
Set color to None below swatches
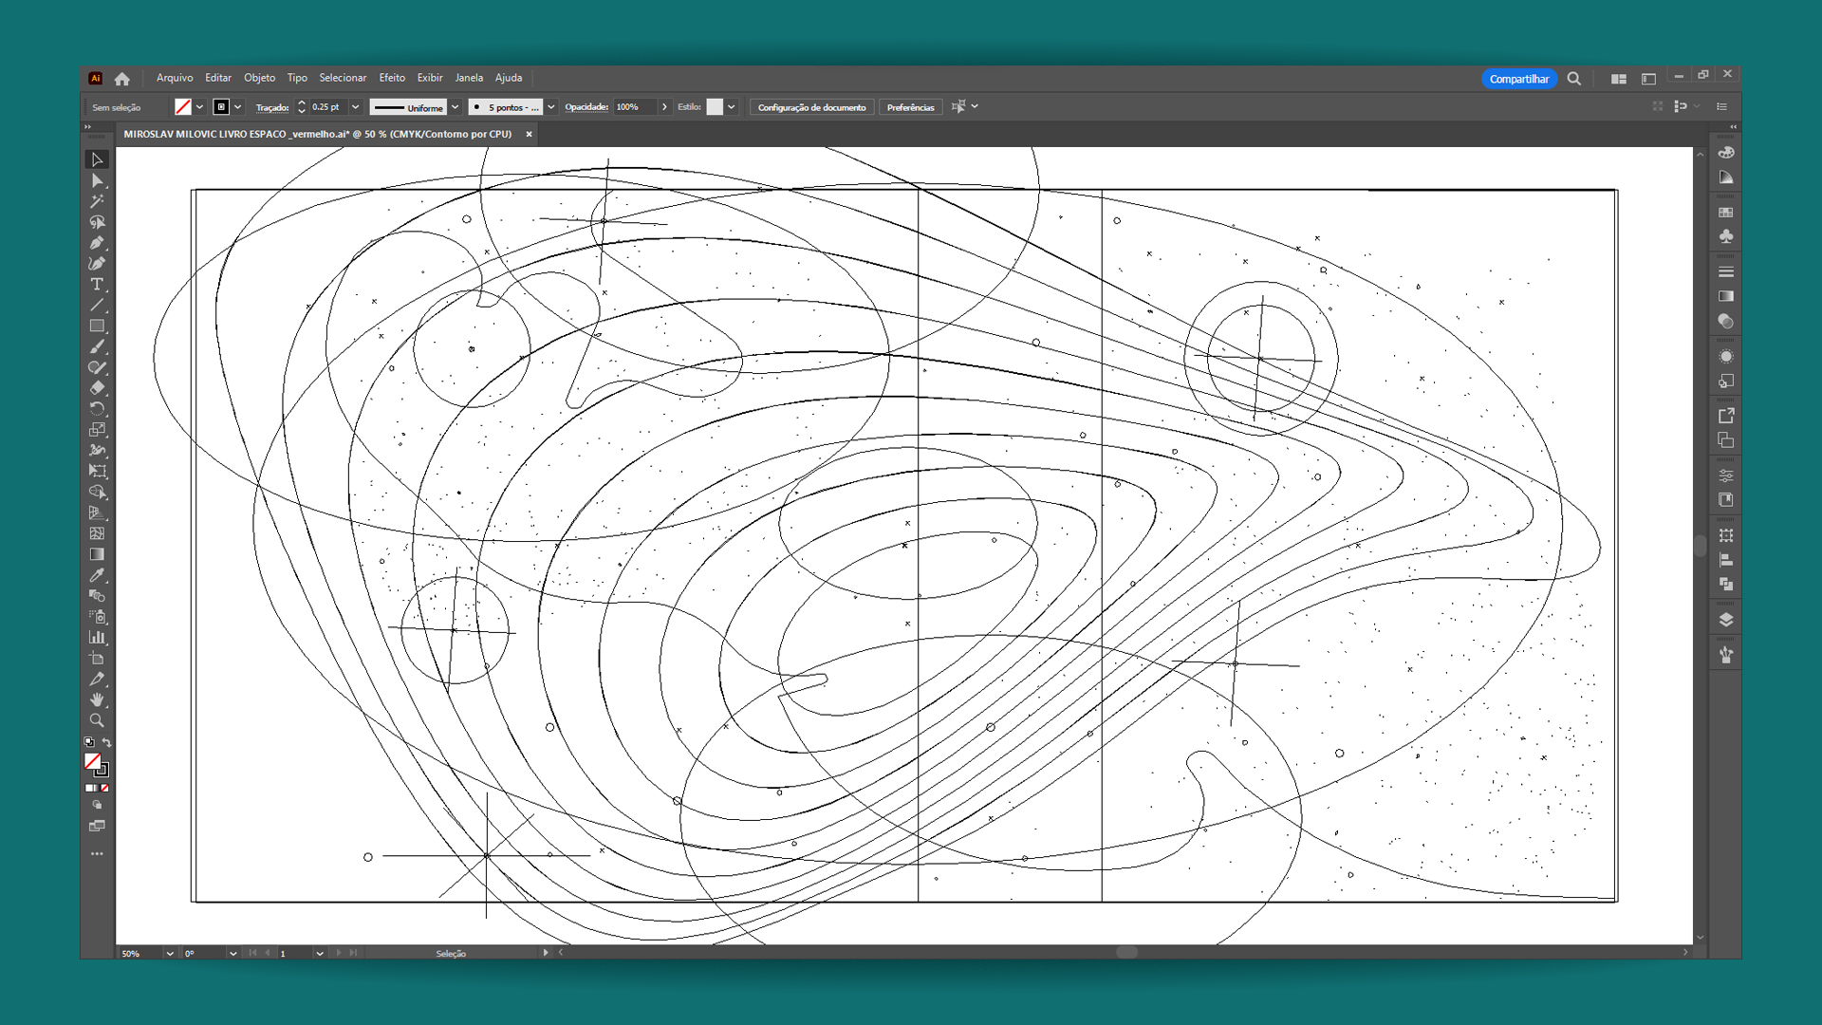click(x=105, y=788)
